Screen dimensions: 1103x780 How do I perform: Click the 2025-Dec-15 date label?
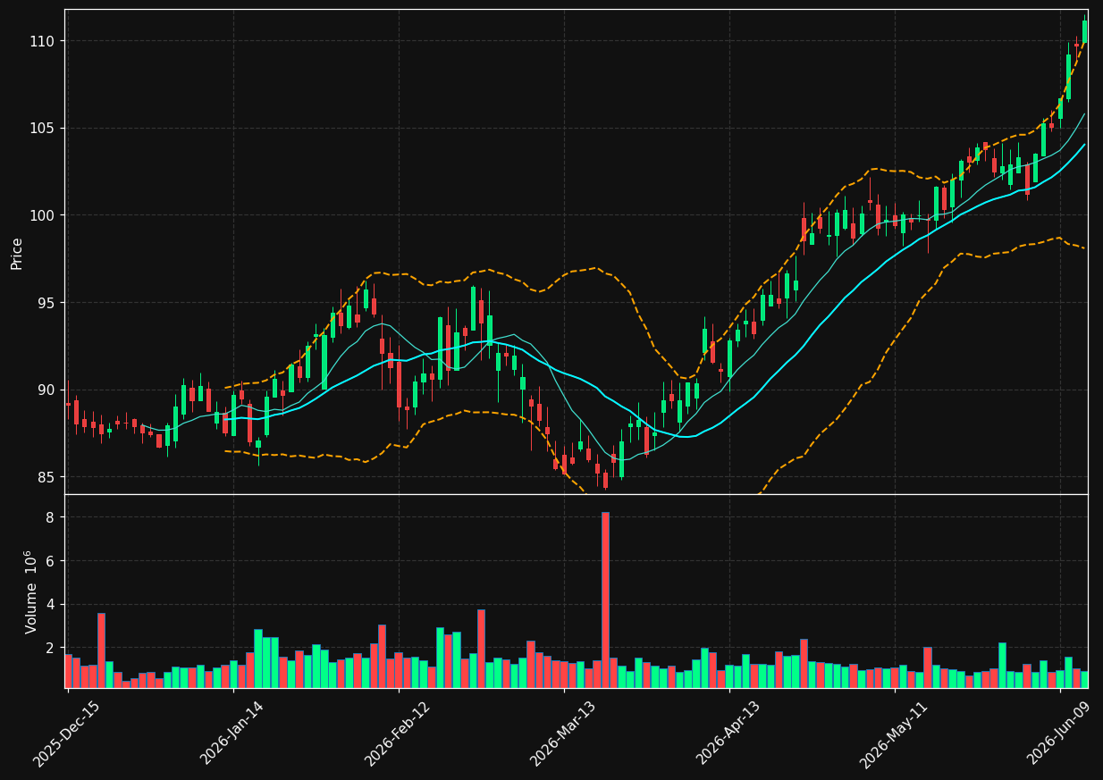[x=66, y=734]
